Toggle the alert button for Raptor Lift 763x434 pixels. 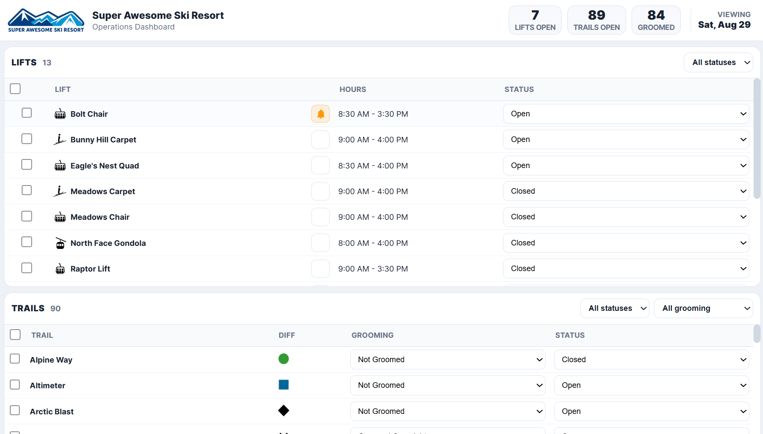click(320, 269)
